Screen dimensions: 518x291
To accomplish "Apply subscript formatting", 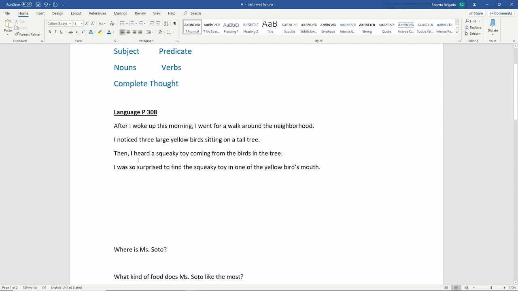I will [x=77, y=32].
